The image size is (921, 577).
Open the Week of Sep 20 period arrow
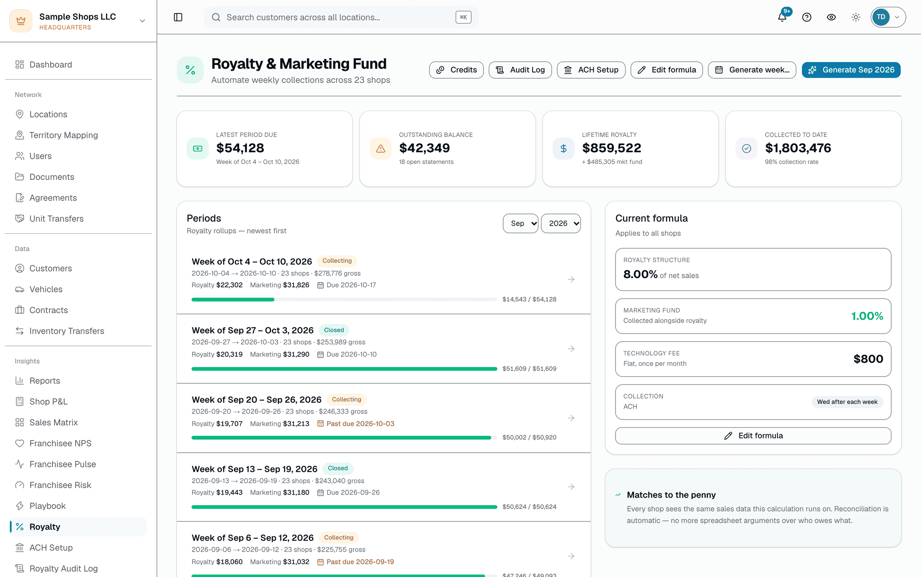click(571, 418)
